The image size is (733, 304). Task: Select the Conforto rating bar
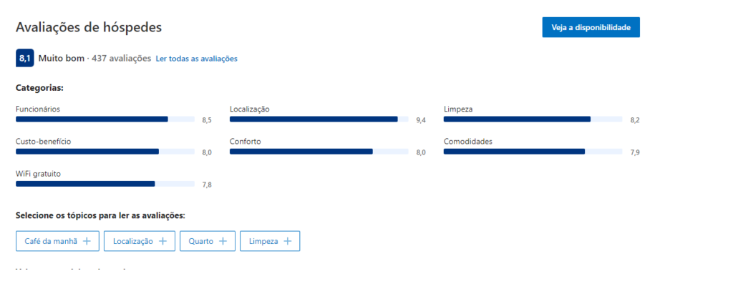coord(319,152)
